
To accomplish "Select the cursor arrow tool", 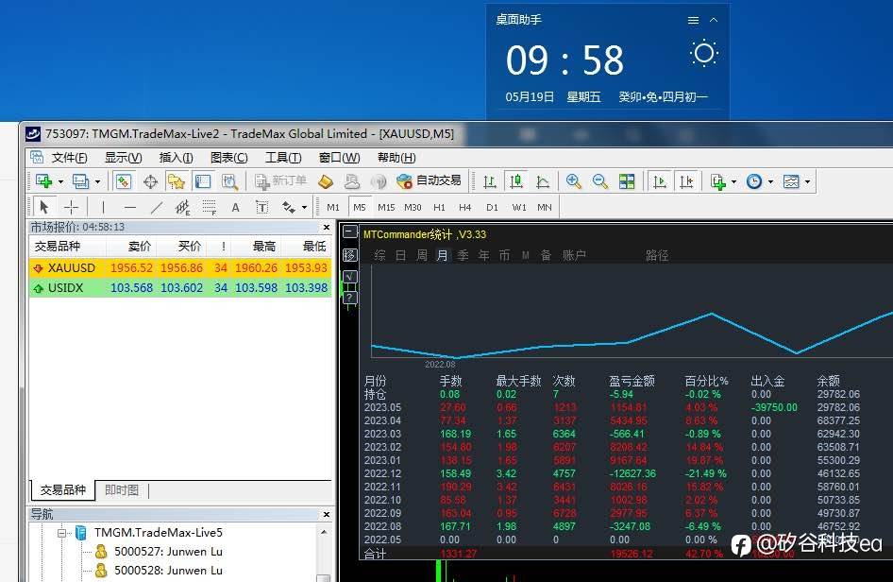I will (43, 207).
